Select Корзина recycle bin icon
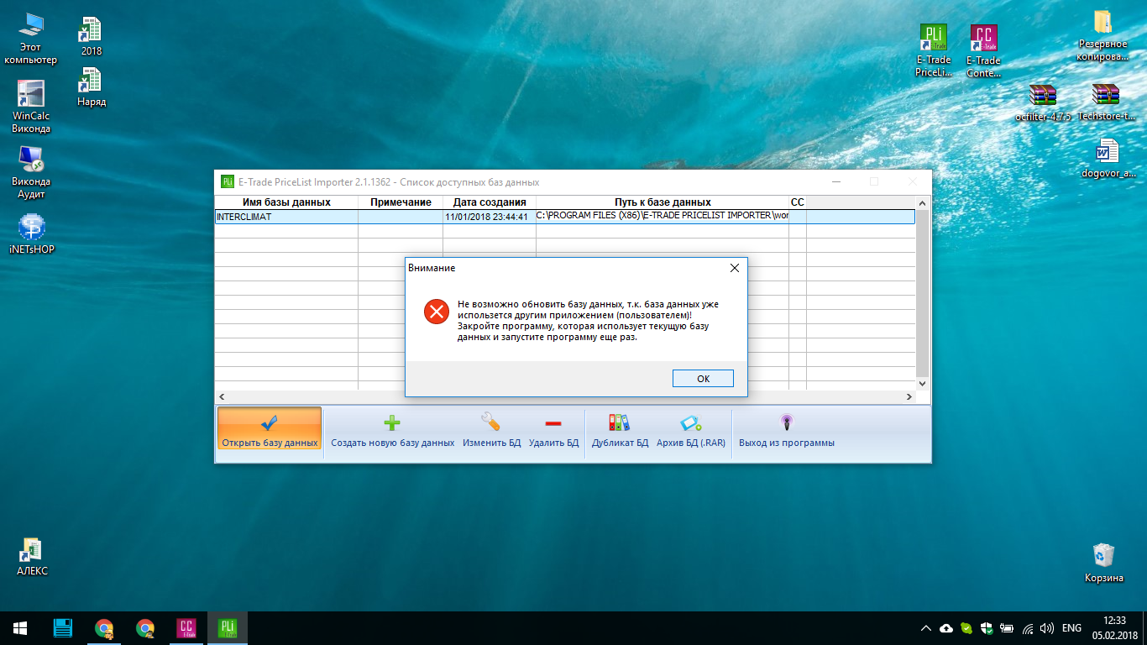This screenshot has height=645, width=1147. (1103, 563)
